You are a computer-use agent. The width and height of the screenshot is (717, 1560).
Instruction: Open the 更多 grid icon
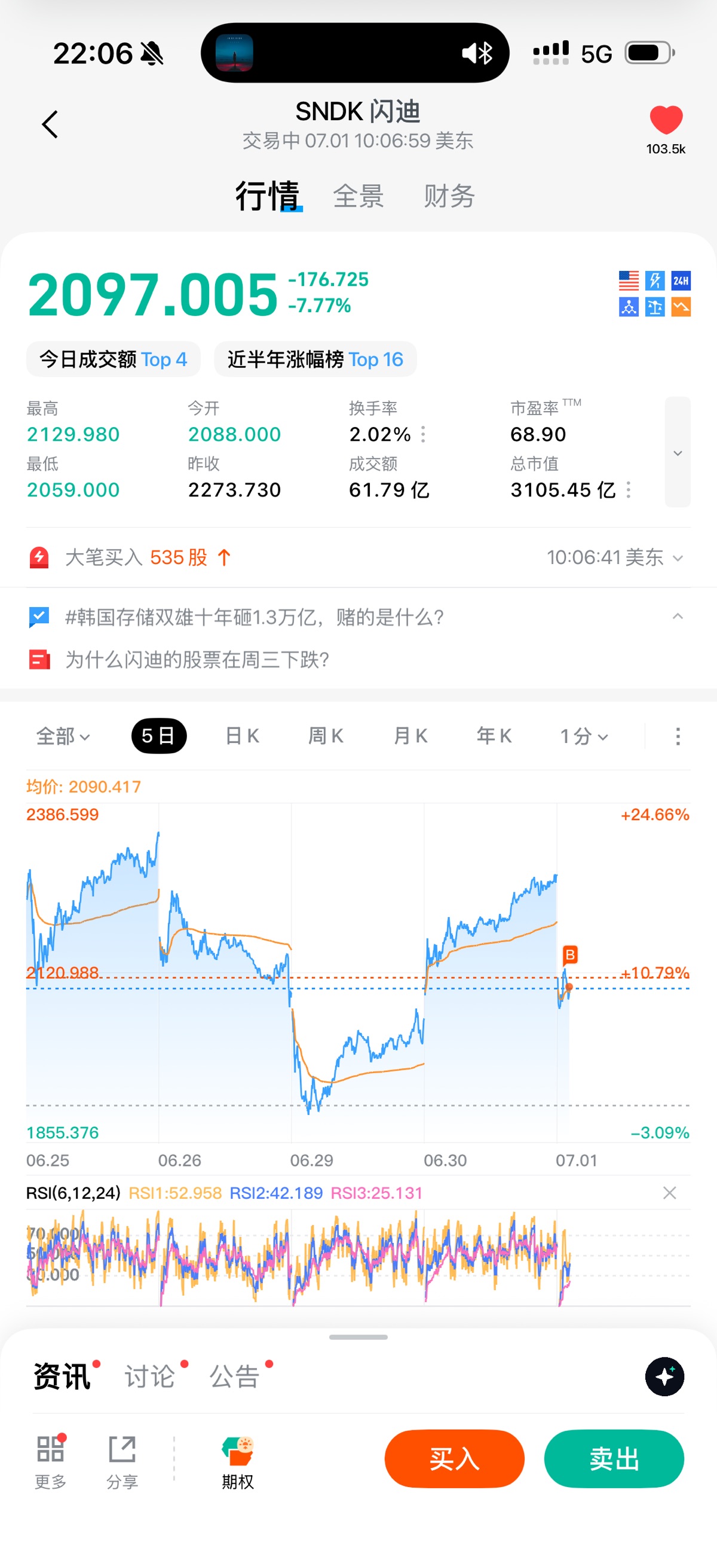click(x=50, y=1449)
